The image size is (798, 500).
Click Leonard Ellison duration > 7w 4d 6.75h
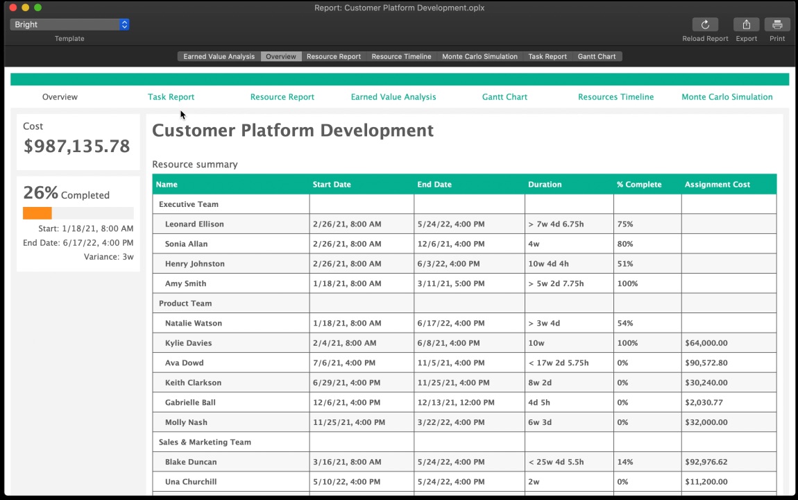click(x=556, y=224)
